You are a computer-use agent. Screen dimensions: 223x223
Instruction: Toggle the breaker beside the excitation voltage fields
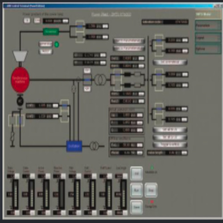pos(65,111)
